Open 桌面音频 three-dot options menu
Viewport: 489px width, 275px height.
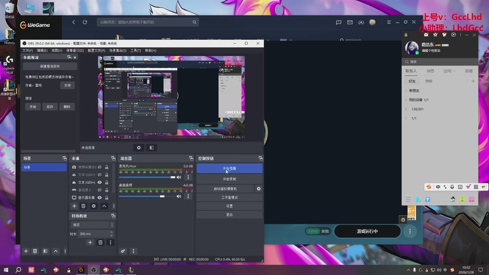pyautogui.click(x=188, y=196)
